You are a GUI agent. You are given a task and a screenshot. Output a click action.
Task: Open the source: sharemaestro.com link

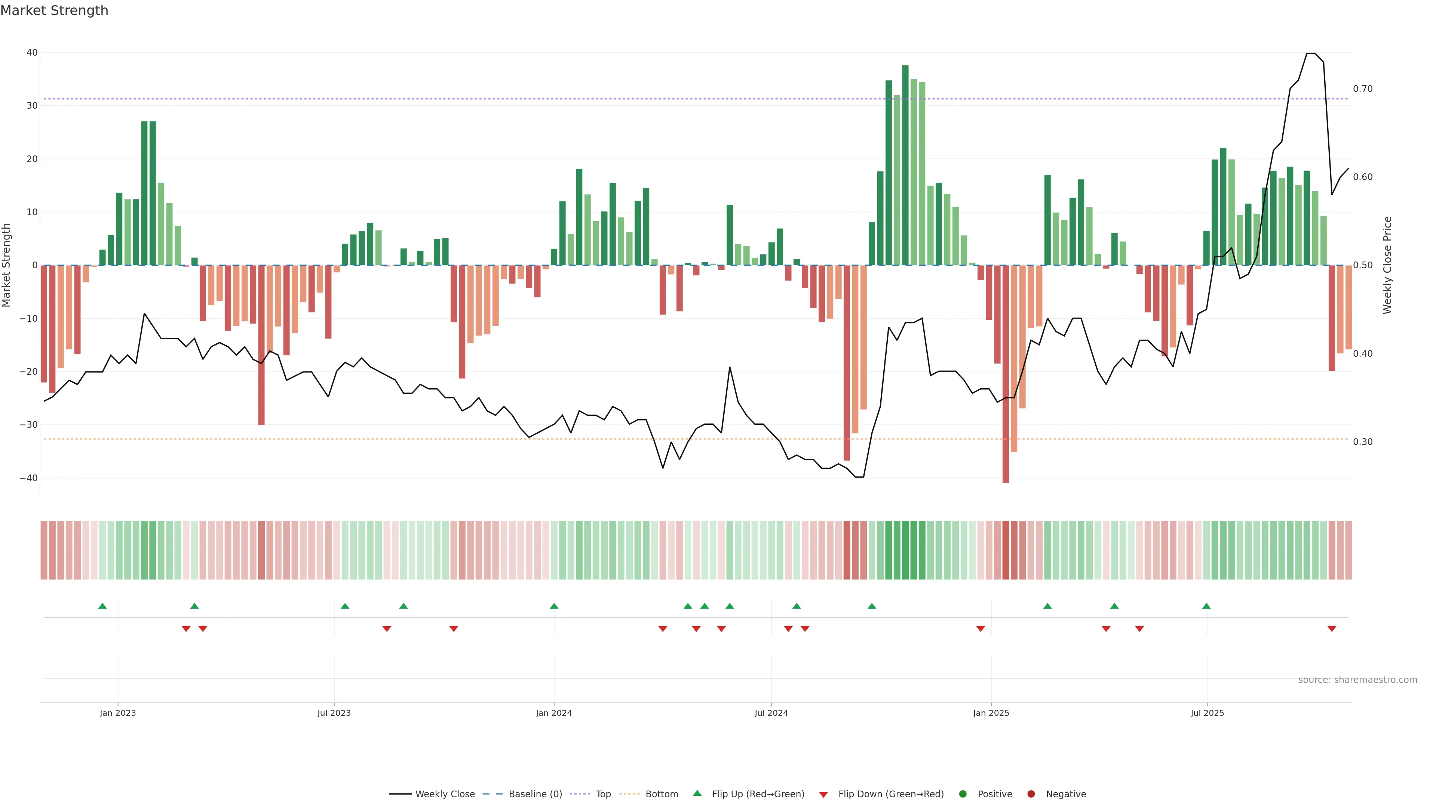tap(1357, 680)
